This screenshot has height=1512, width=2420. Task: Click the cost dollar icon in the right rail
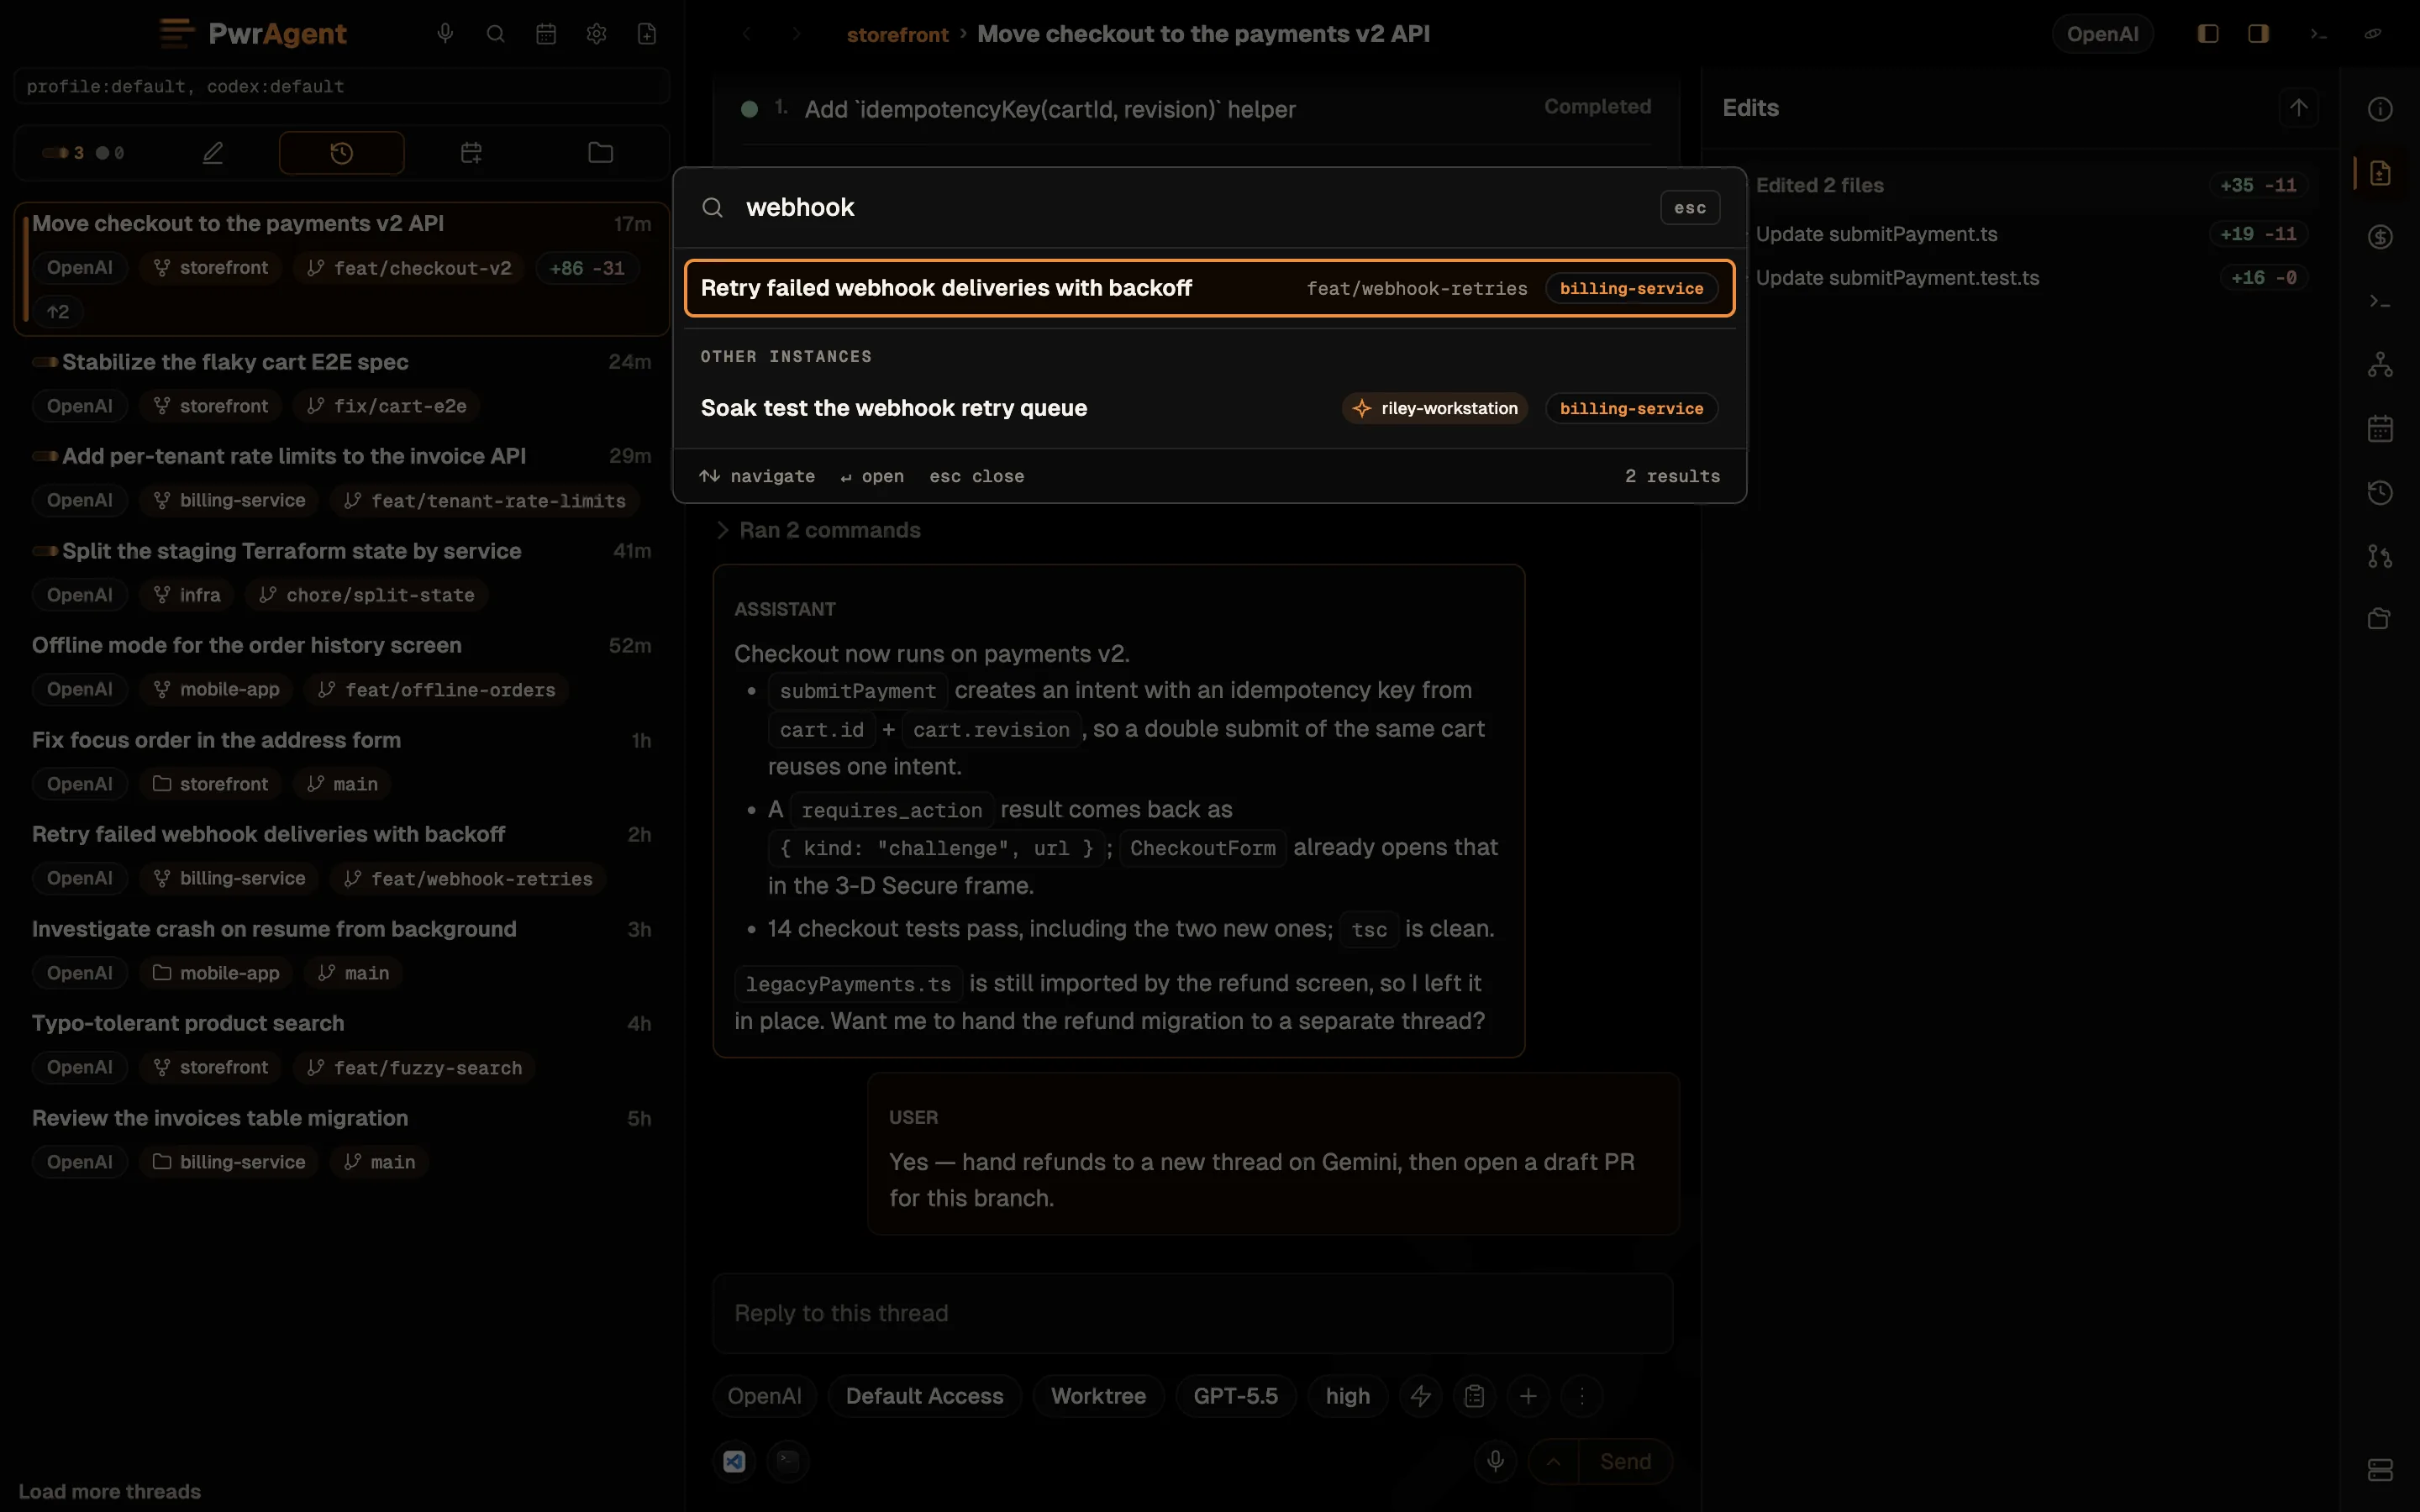(x=2380, y=237)
